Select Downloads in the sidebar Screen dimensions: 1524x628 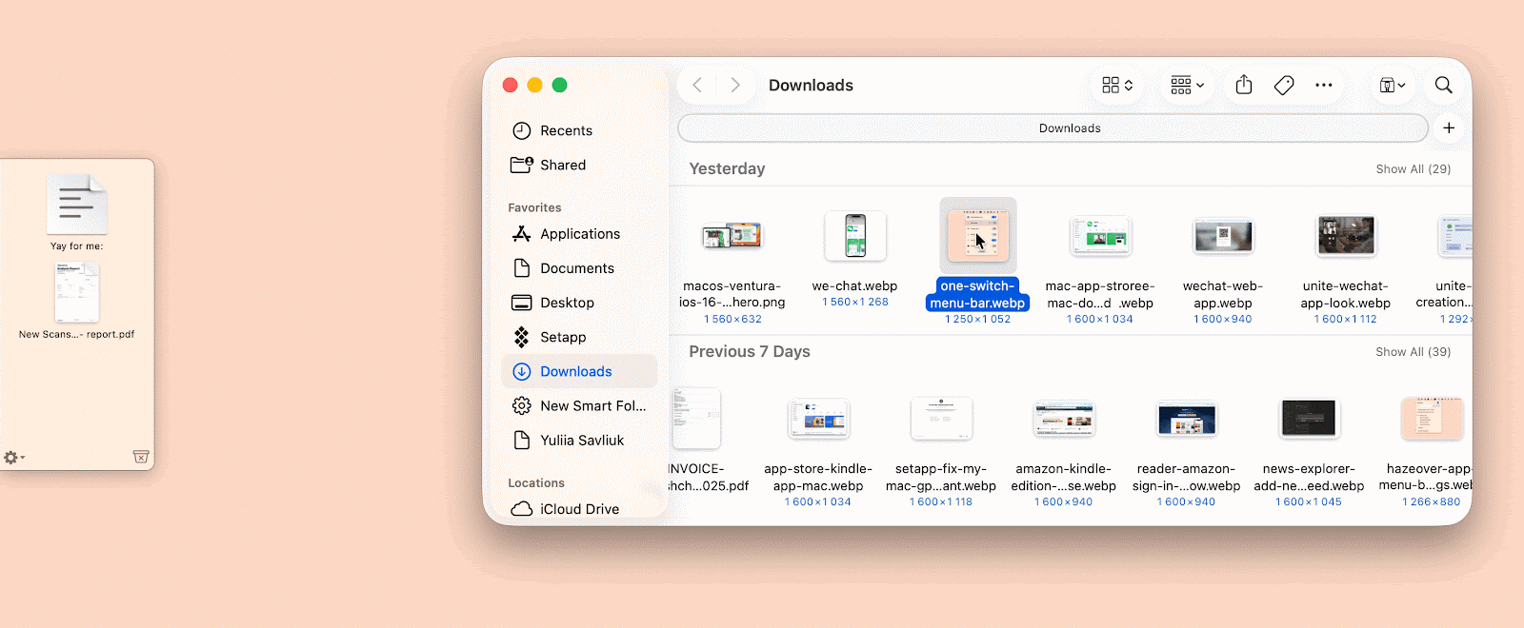point(579,371)
